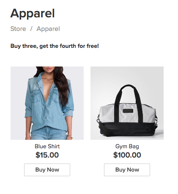The width and height of the screenshot is (178, 194).
Task: Click the buy three get fourth free banner
Action: pyautogui.click(x=55, y=46)
